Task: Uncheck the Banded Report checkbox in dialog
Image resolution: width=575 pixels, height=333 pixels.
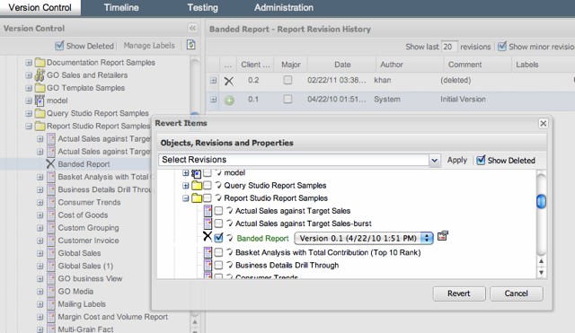Action: (218, 238)
